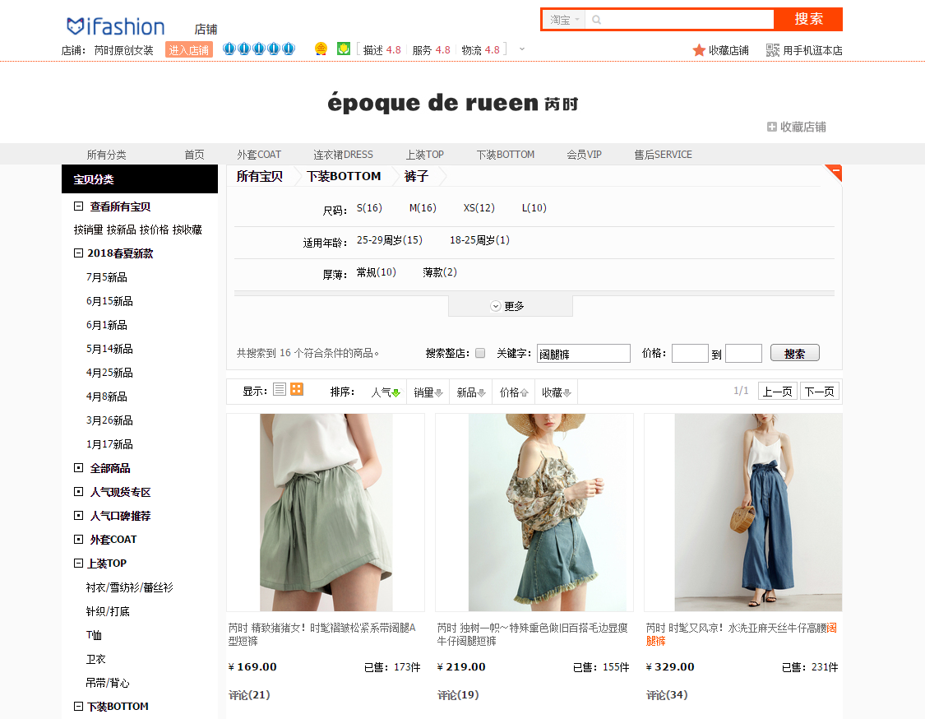This screenshot has width=925, height=719.
Task: Expand the 人气口碑推荐 category
Action: pos(78,515)
